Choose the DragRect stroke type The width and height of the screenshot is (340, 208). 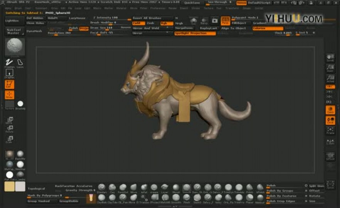[x=9, y=74]
